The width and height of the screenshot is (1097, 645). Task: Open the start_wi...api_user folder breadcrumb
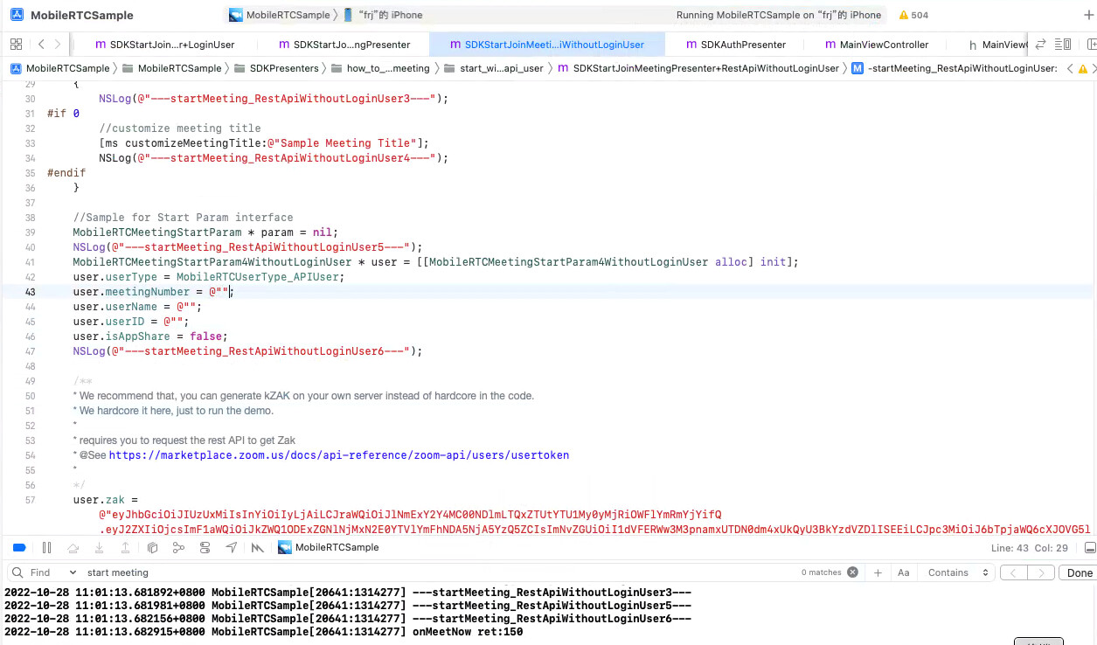coord(494,68)
